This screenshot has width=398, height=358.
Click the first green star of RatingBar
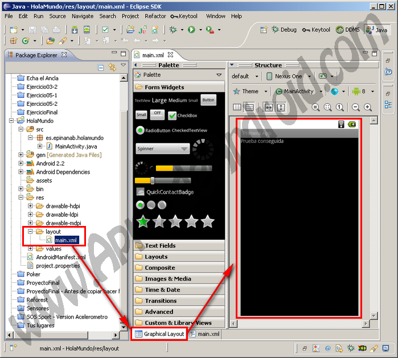click(143, 221)
